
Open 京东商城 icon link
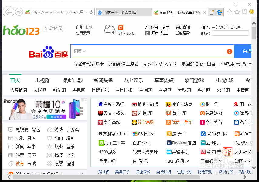(x=101, y=122)
